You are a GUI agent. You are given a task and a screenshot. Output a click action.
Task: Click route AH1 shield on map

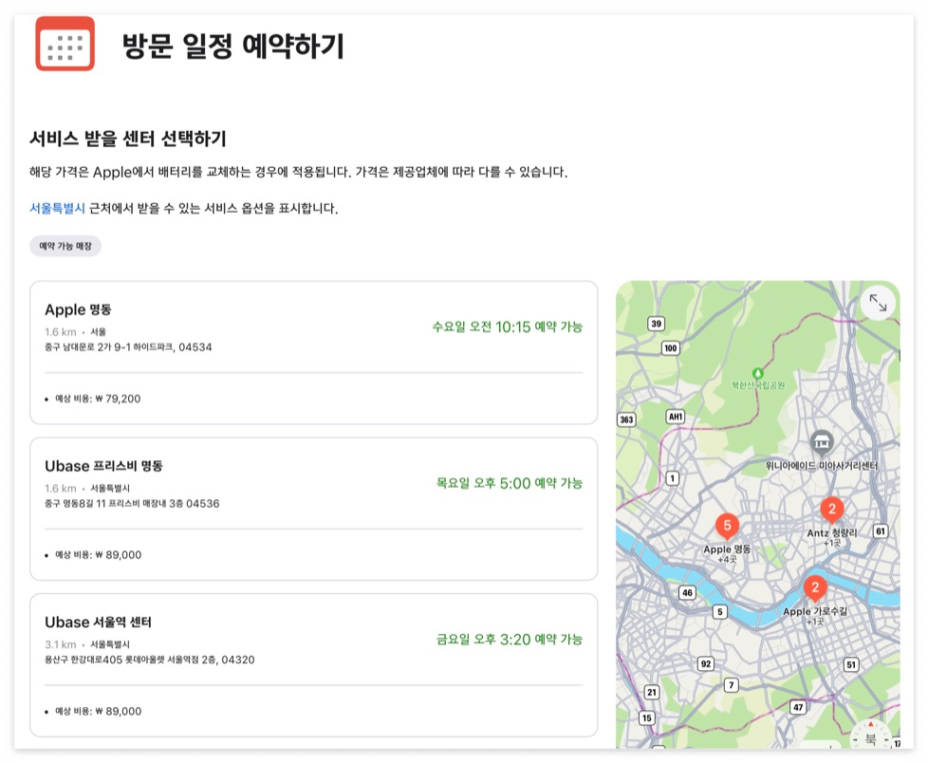tap(676, 417)
